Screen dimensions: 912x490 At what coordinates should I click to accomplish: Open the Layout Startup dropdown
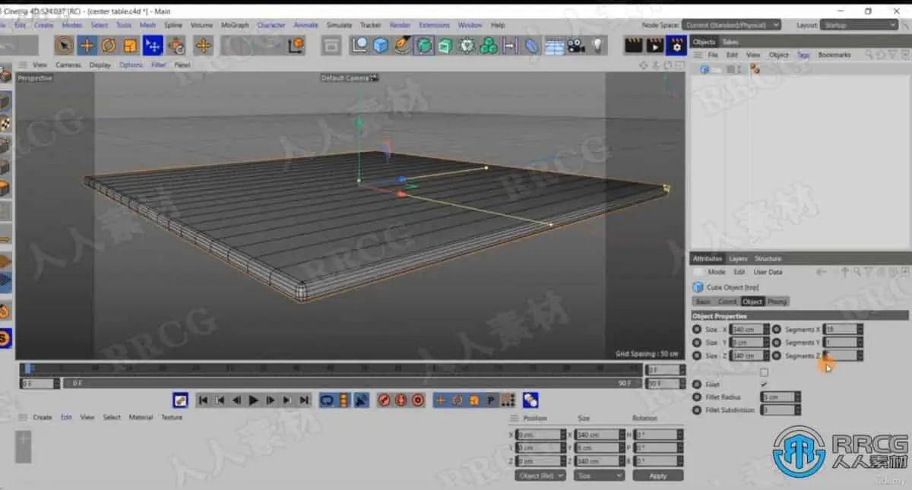coord(860,25)
